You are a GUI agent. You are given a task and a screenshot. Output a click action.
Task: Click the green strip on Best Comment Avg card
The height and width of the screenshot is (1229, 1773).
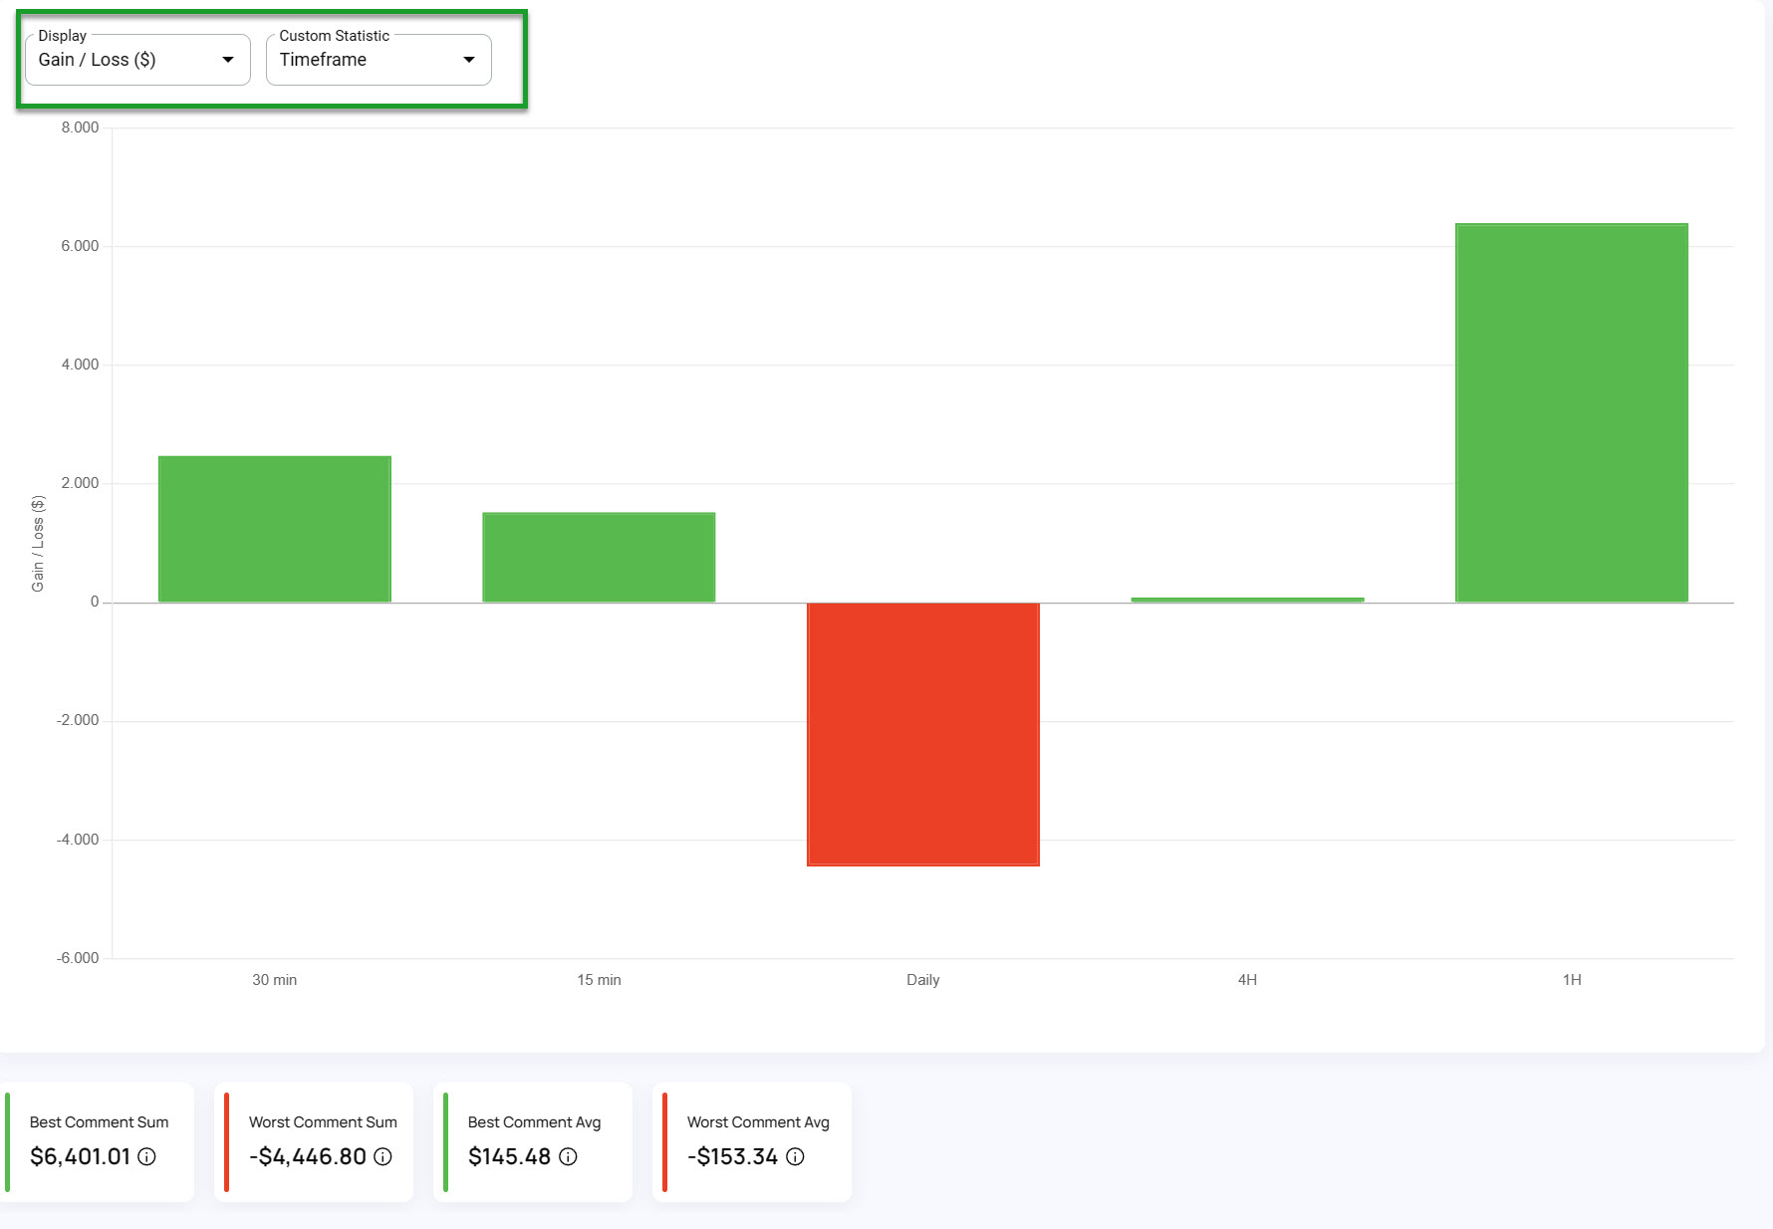click(445, 1141)
